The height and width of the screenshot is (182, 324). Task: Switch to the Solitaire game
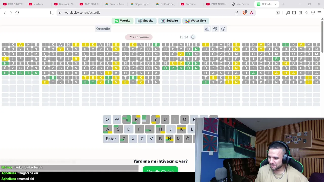169,21
